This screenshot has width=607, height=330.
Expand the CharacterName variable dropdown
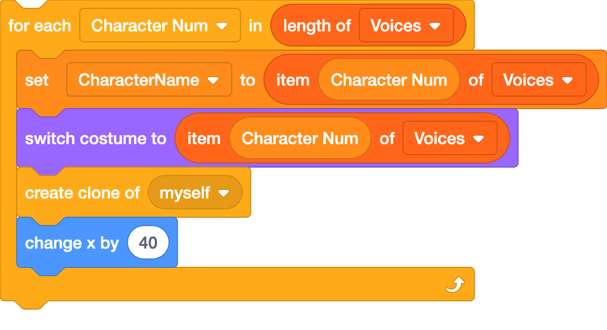[x=149, y=80]
